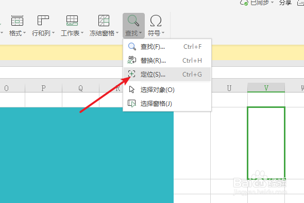Select column U header
This screenshot has height=203, width=304.
click(229, 88)
